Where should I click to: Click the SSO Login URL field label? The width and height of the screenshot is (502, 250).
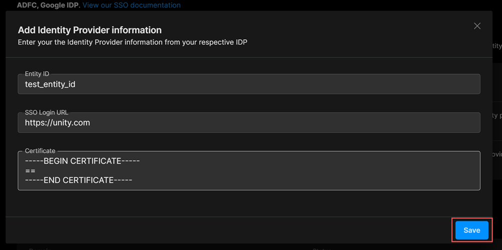[x=46, y=112]
